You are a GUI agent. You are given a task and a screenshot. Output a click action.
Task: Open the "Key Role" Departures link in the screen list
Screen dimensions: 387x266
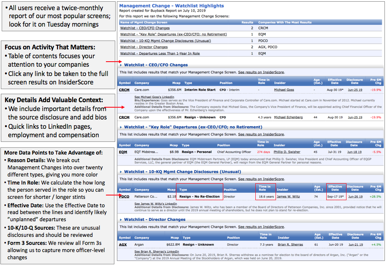173,34
